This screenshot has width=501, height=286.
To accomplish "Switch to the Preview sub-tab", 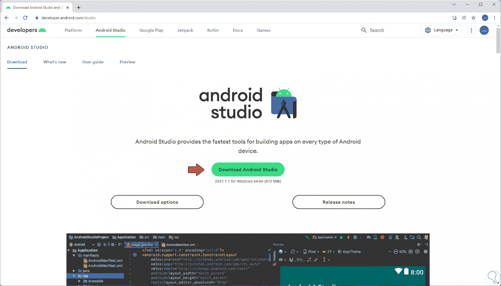I will click(128, 62).
